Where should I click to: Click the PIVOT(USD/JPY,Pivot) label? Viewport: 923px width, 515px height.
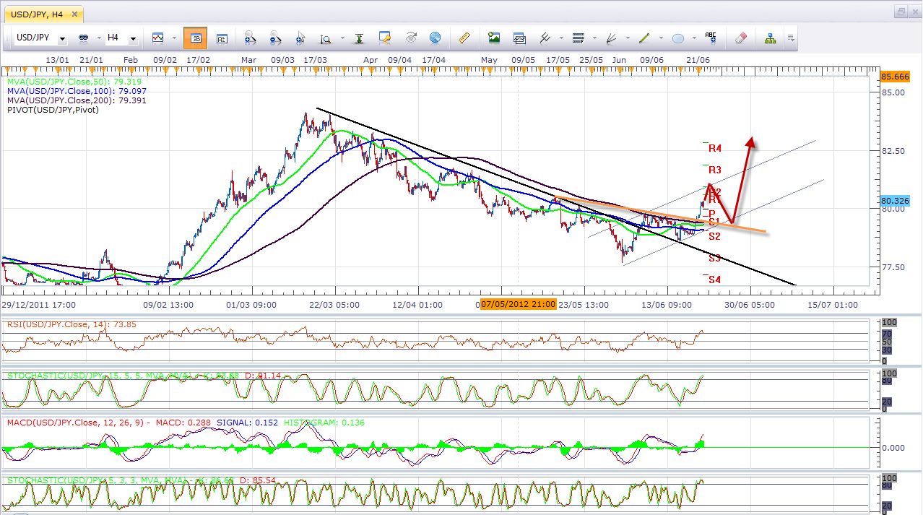point(53,110)
